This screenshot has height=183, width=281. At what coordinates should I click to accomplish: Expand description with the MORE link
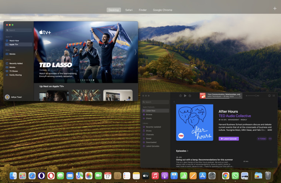[270, 130]
